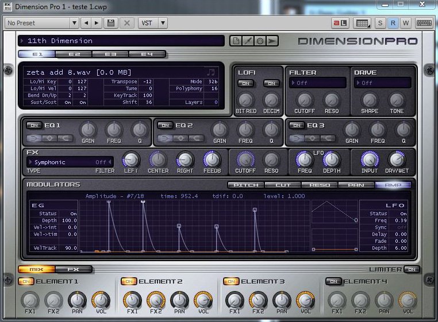The height and width of the screenshot is (322, 438).
Task: Click the Transpose value -12
Action: click(147, 82)
